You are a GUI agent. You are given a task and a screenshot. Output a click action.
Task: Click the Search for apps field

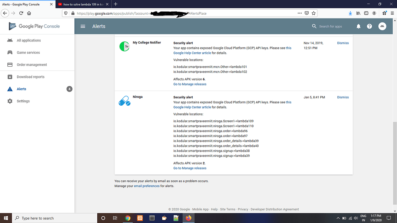(x=330, y=26)
